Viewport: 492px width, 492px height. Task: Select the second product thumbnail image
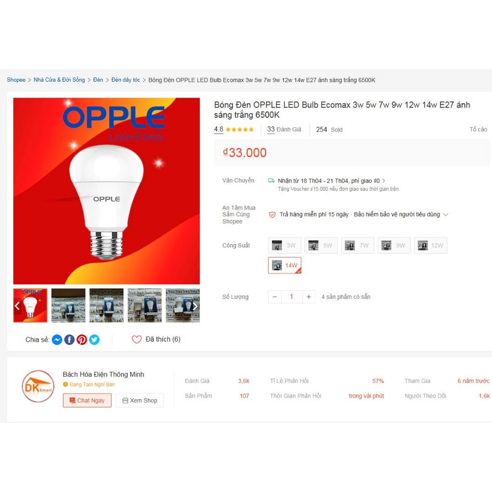pos(68,305)
